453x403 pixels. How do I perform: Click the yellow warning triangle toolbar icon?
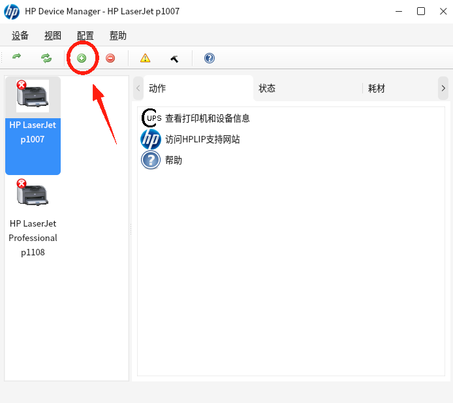point(145,58)
